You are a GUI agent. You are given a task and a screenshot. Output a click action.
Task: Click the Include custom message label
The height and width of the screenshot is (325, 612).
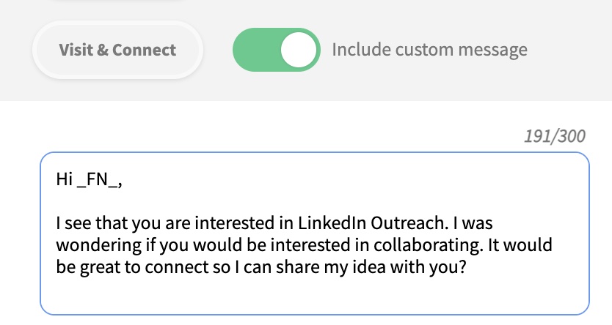pyautogui.click(x=429, y=50)
